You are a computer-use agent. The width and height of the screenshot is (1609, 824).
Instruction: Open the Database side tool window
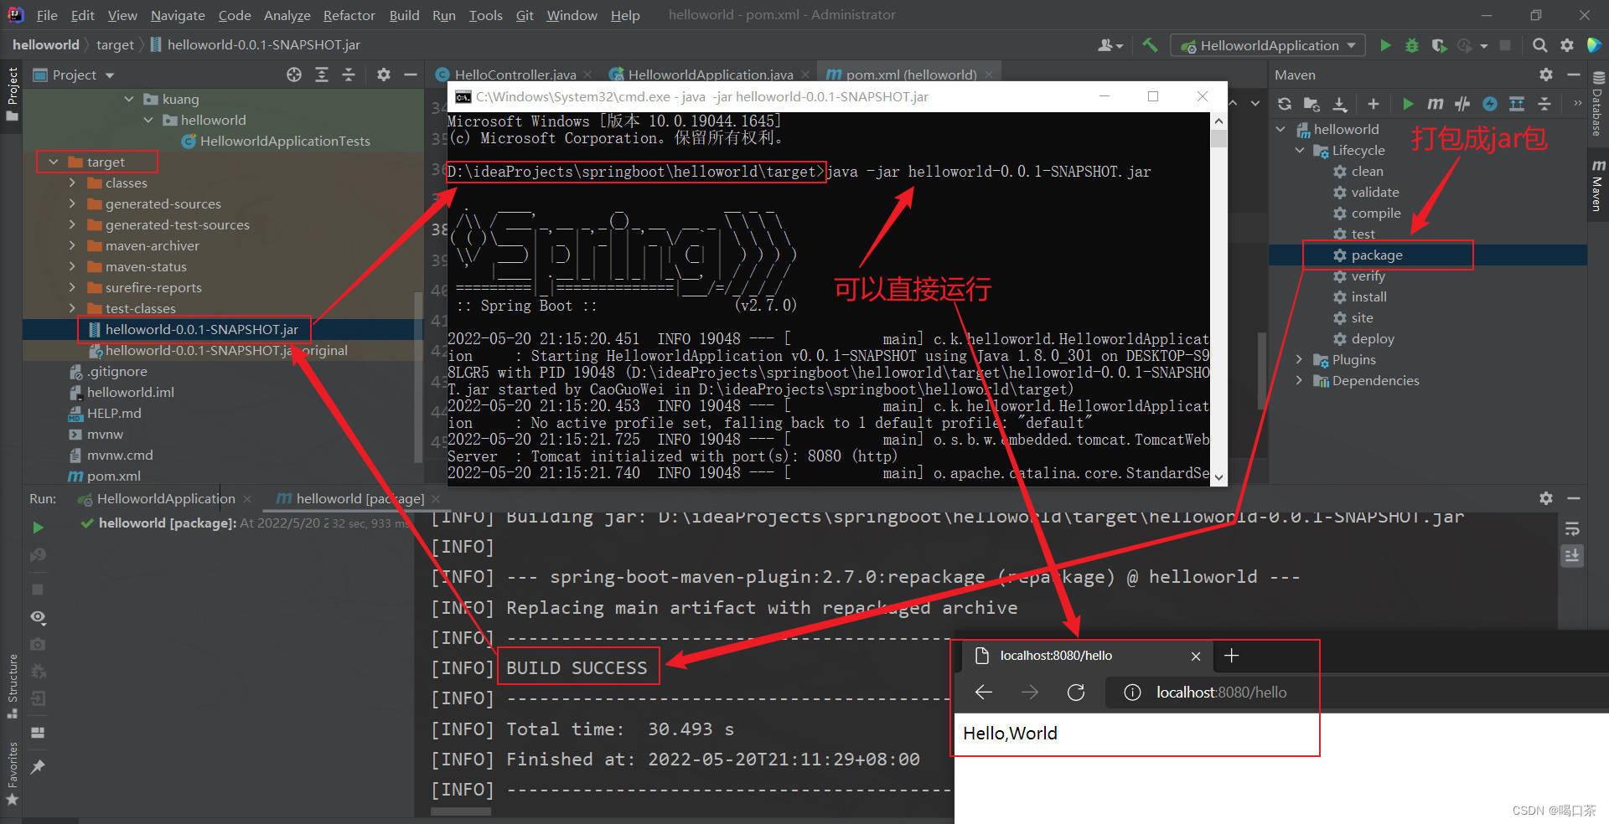tap(1597, 105)
